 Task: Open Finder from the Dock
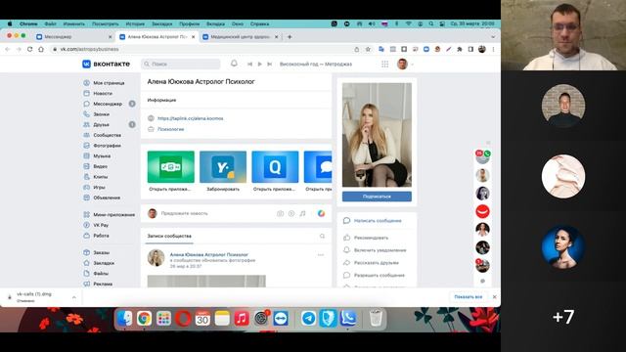[x=124, y=319]
